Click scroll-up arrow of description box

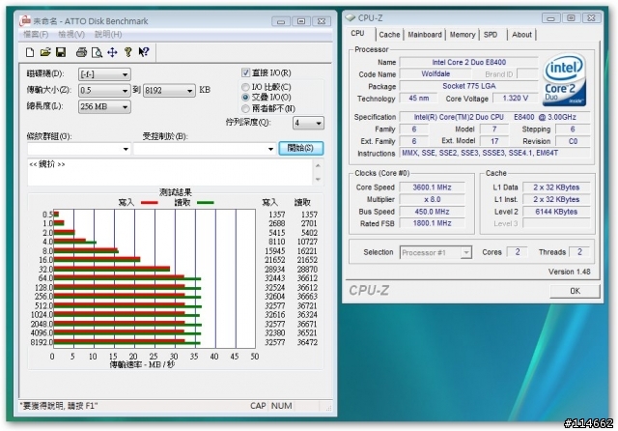pyautogui.click(x=318, y=165)
